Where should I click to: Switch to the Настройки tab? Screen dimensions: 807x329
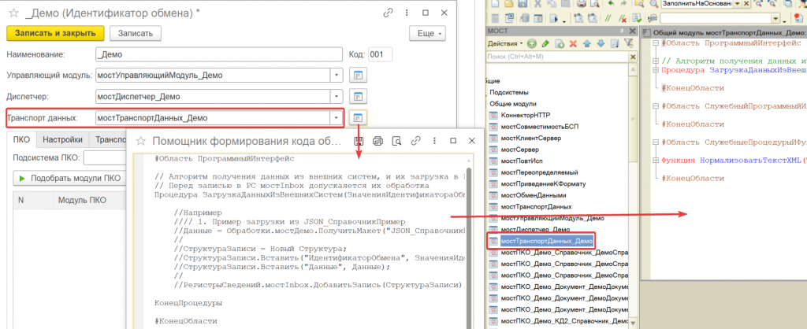point(62,139)
